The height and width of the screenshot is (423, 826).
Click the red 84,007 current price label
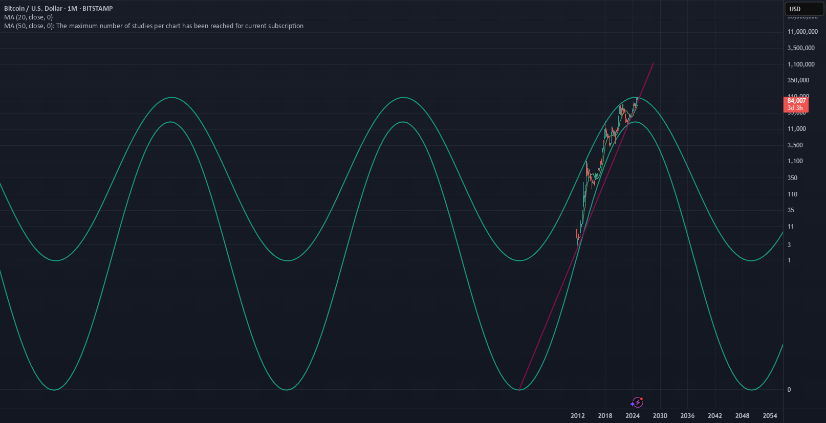tap(796, 104)
